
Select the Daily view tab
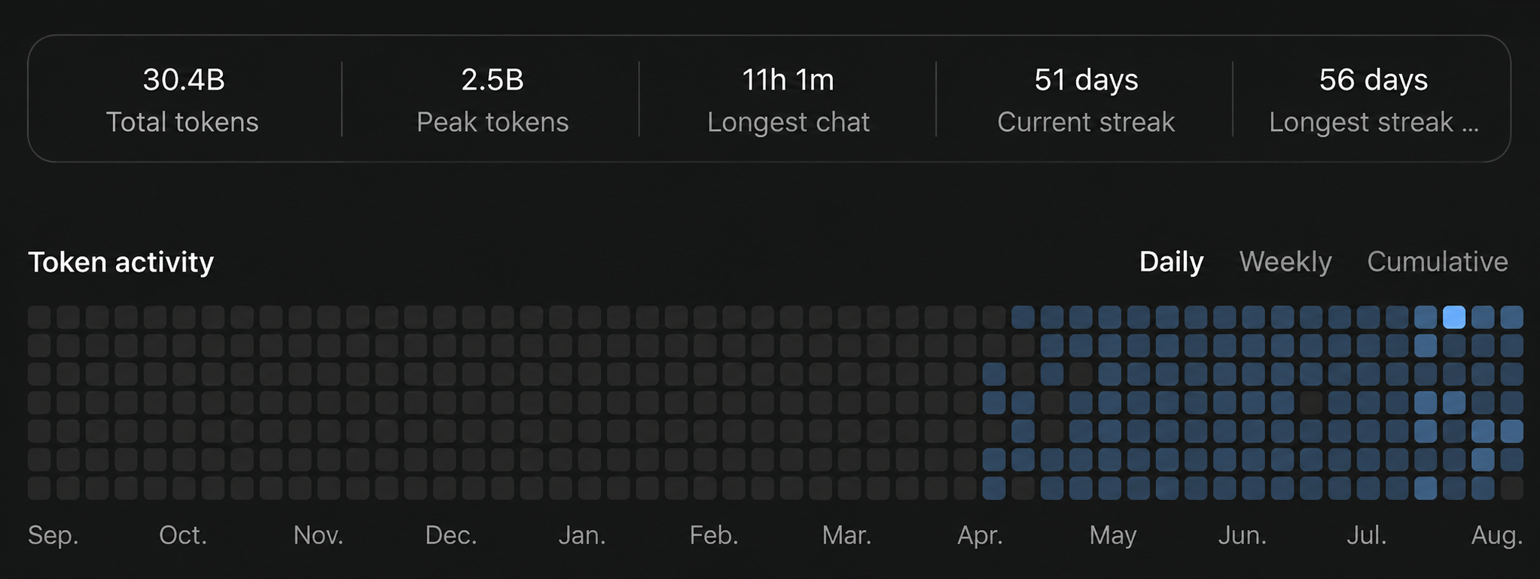(1171, 262)
